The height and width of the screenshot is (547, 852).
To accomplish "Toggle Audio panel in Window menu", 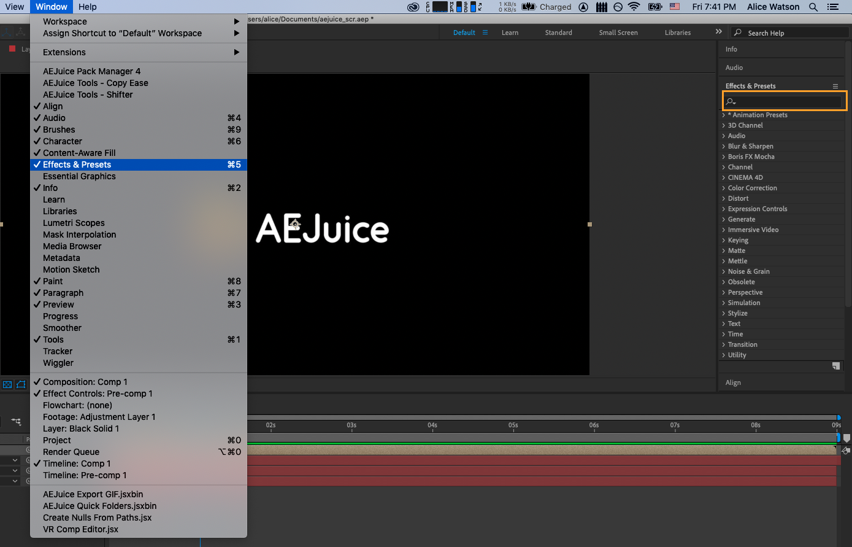I will pyautogui.click(x=139, y=118).
